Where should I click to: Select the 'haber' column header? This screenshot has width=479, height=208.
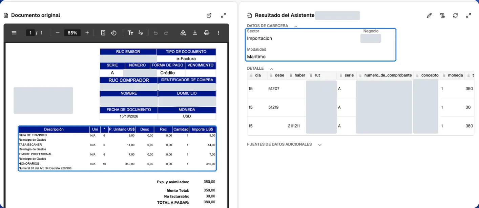(x=300, y=75)
